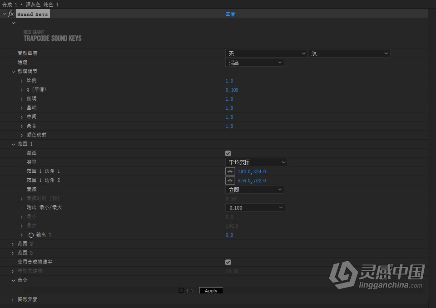Screen dimensions: 436x308
Task: Expand the Q (平滑) property
Action: tap(22, 90)
